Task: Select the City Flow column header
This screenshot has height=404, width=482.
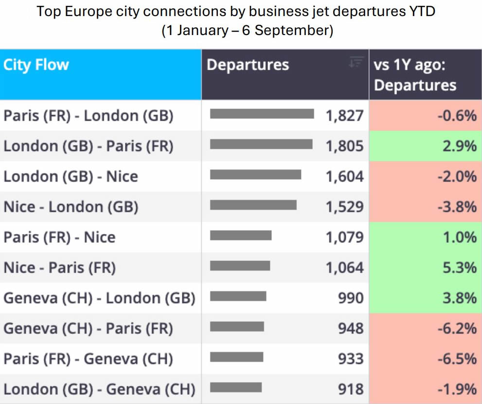Action: point(101,74)
